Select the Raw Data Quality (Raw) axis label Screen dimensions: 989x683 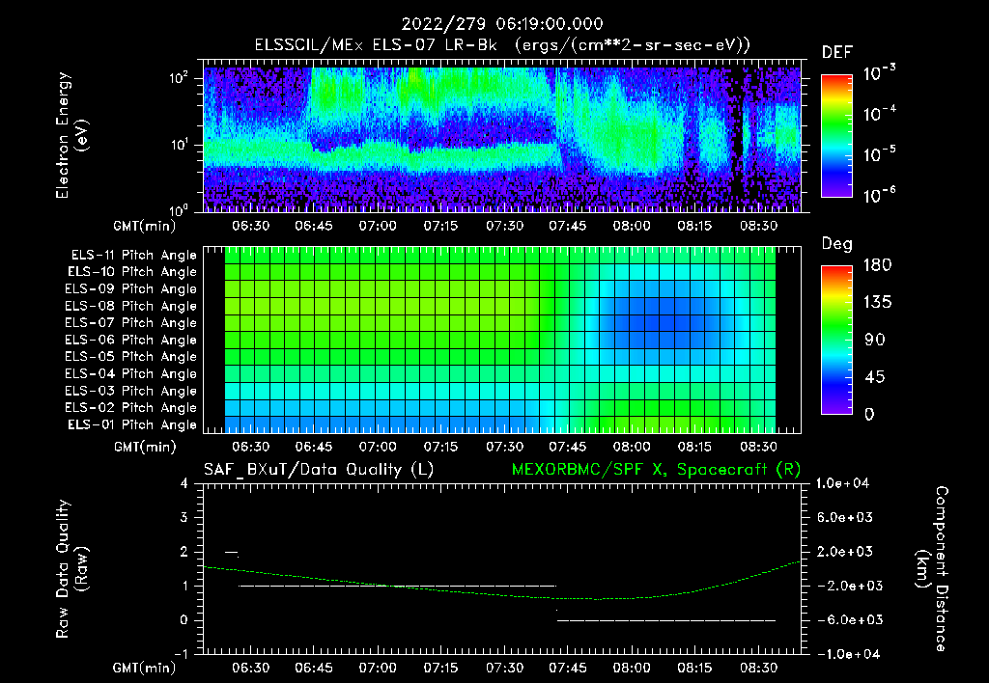point(71,569)
